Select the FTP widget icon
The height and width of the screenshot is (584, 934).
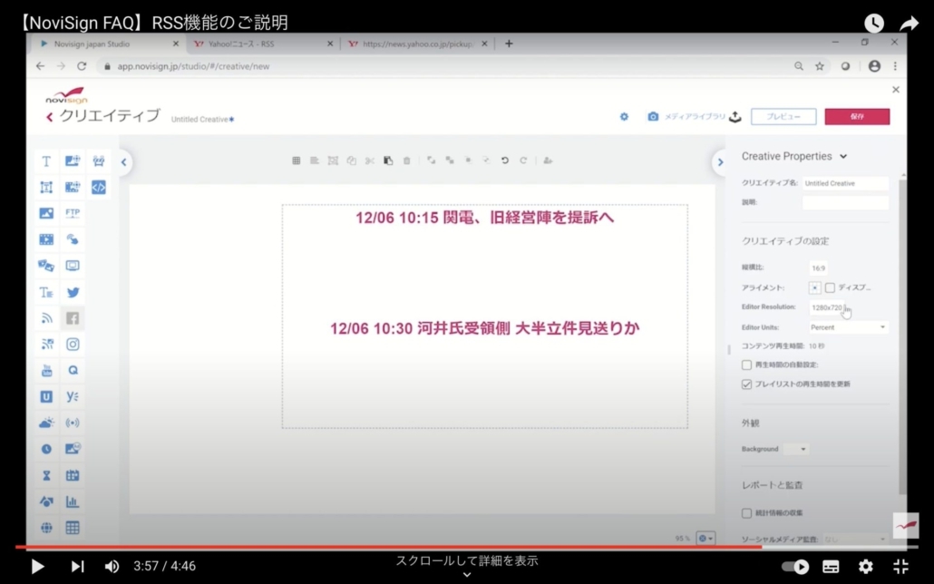(x=73, y=213)
